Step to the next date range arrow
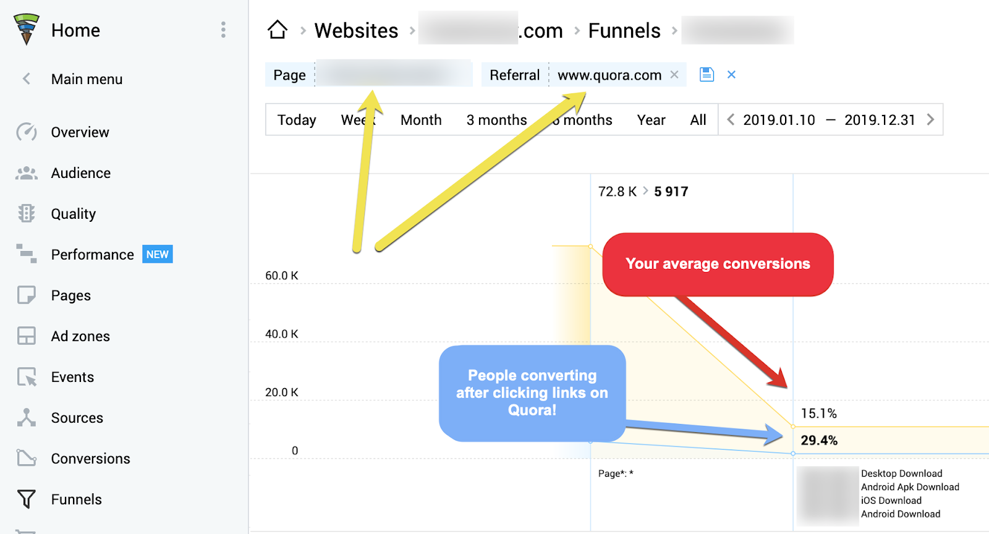989x534 pixels. tap(930, 119)
